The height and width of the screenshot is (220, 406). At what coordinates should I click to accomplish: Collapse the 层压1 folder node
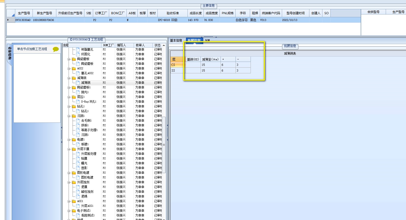pos(69,97)
